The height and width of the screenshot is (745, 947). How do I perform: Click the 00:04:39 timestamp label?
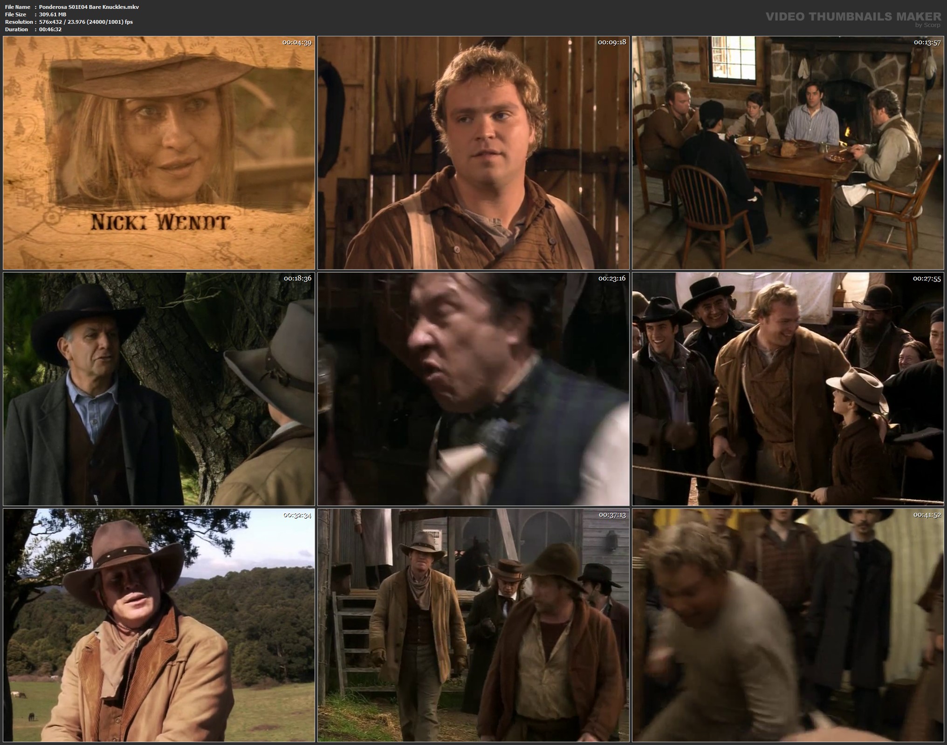point(297,42)
